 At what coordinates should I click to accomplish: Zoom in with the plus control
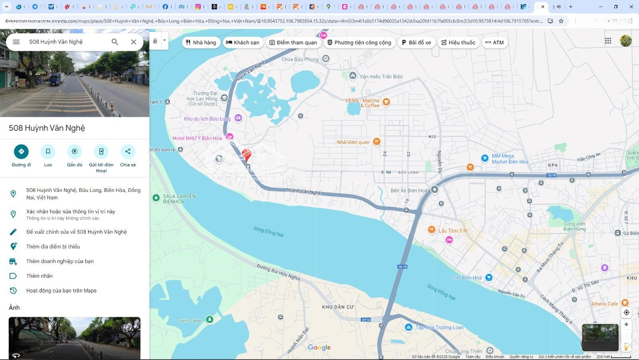626,324
